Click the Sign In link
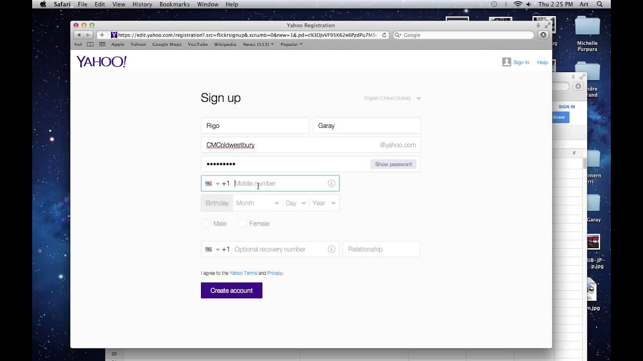The image size is (643, 361). (521, 63)
